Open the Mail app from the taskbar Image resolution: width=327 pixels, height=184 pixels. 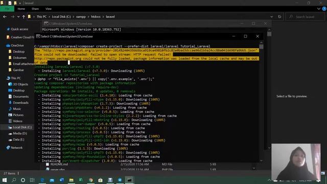[52, 180]
